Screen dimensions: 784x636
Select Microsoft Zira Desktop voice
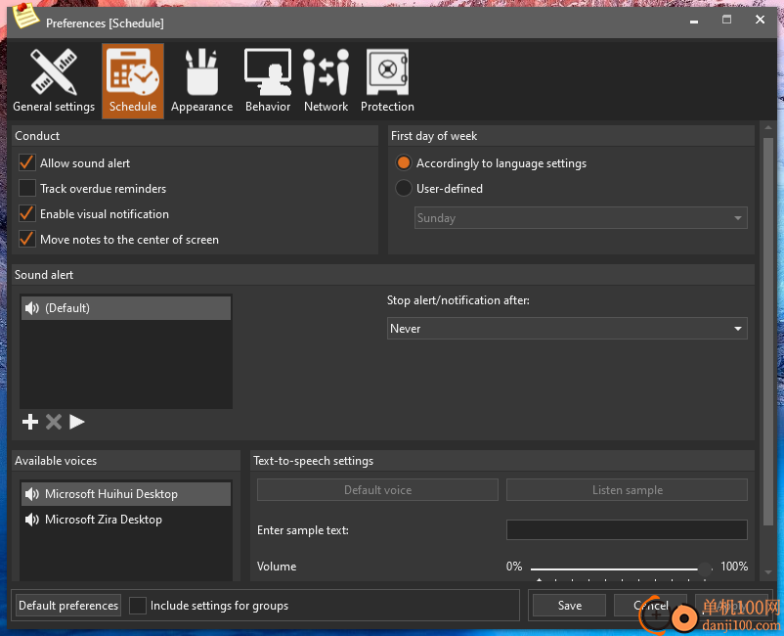(x=126, y=520)
